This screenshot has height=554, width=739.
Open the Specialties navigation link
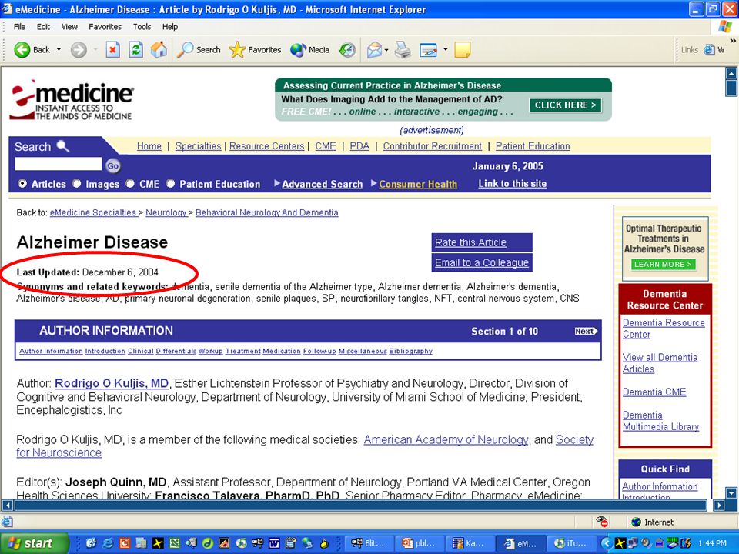(198, 146)
